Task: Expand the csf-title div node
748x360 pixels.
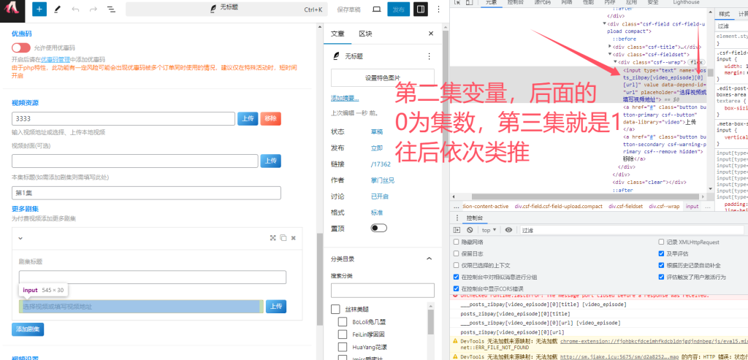Action: point(610,47)
